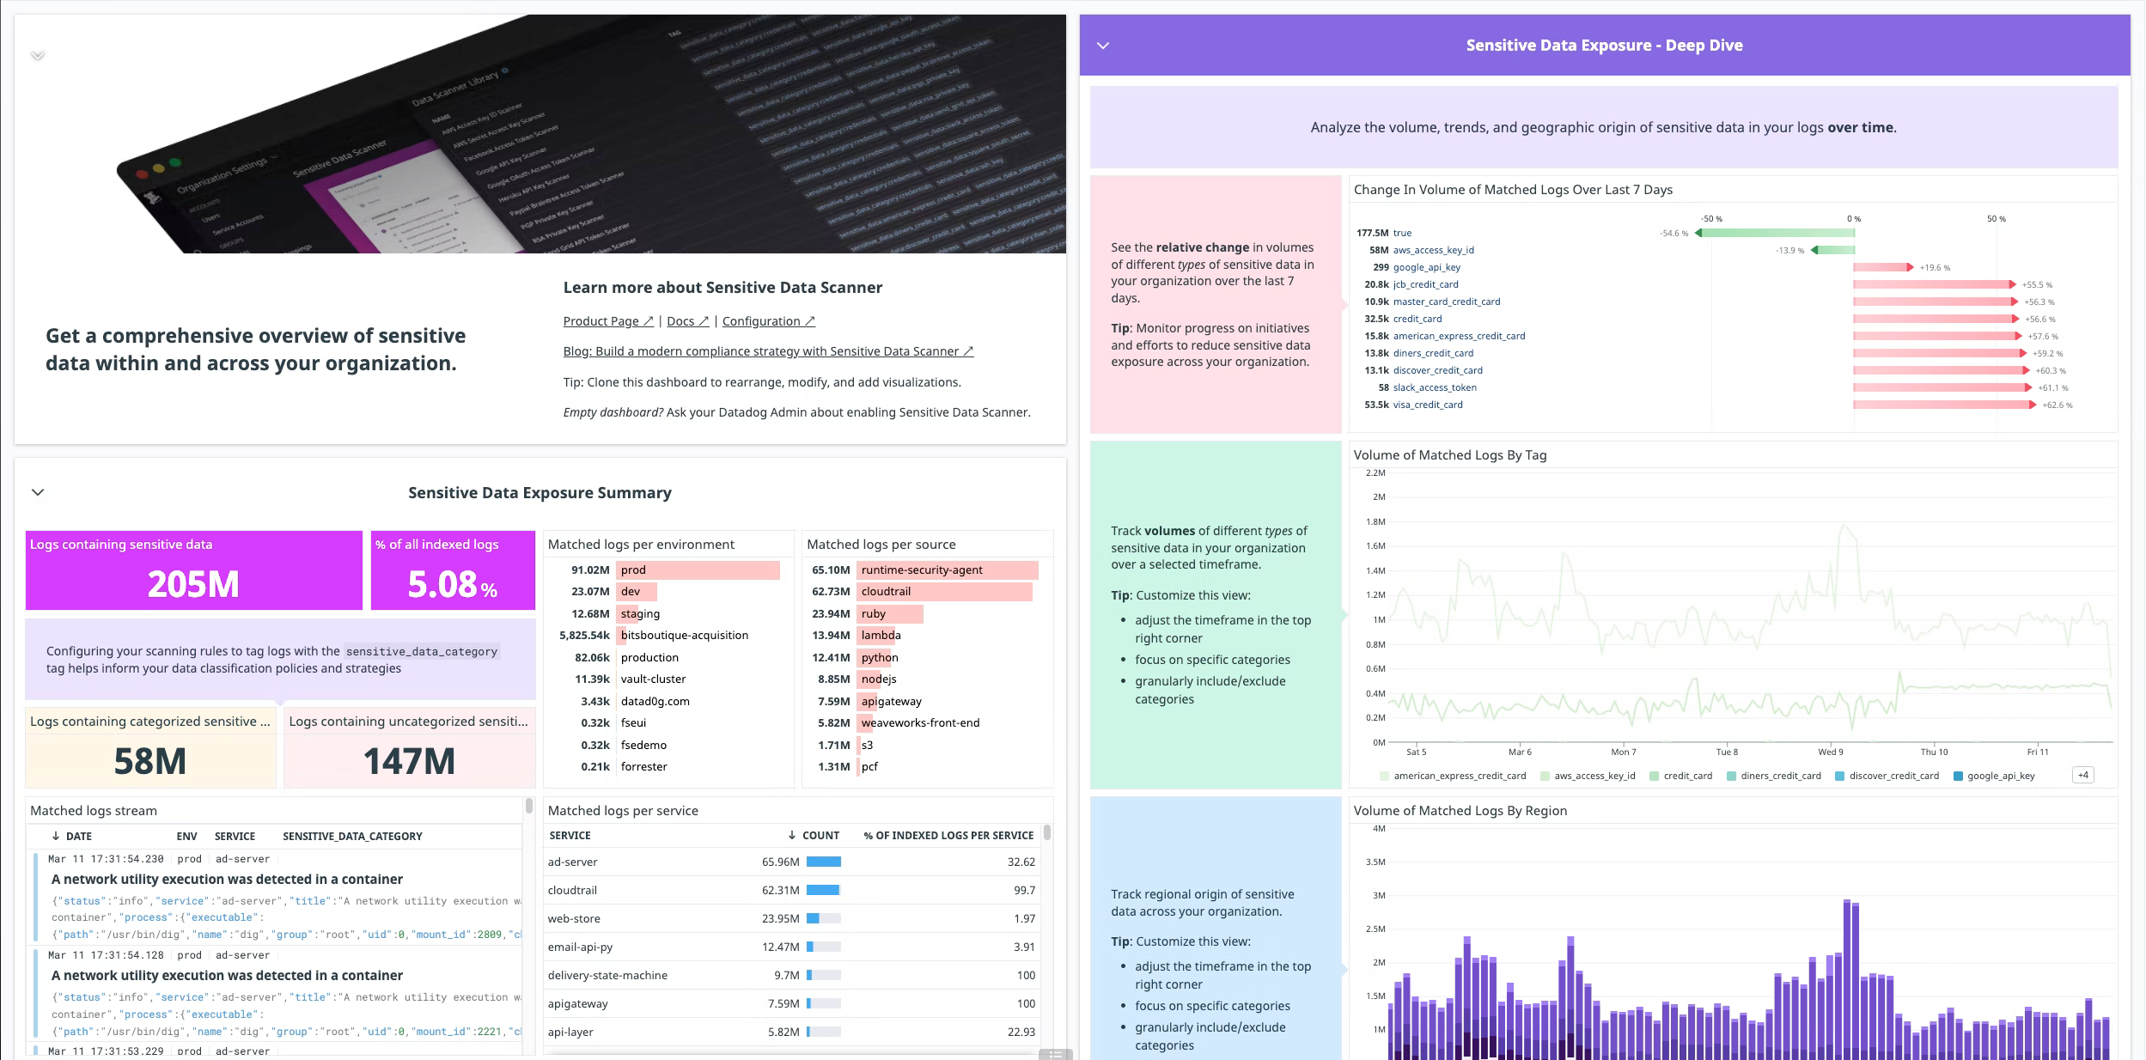Click the COUNT column sort arrow icon

click(791, 835)
